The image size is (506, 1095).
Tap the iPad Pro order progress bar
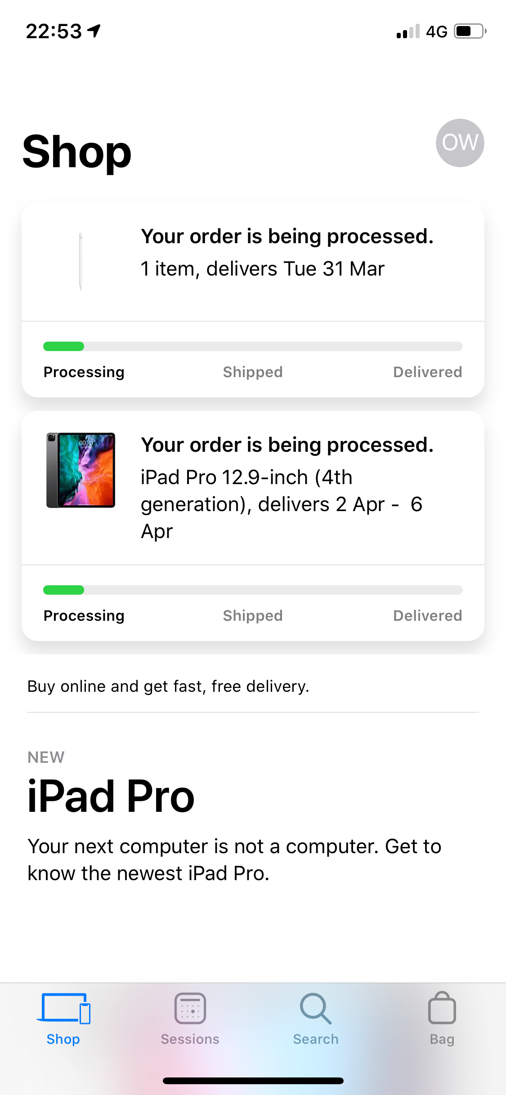[63, 590]
